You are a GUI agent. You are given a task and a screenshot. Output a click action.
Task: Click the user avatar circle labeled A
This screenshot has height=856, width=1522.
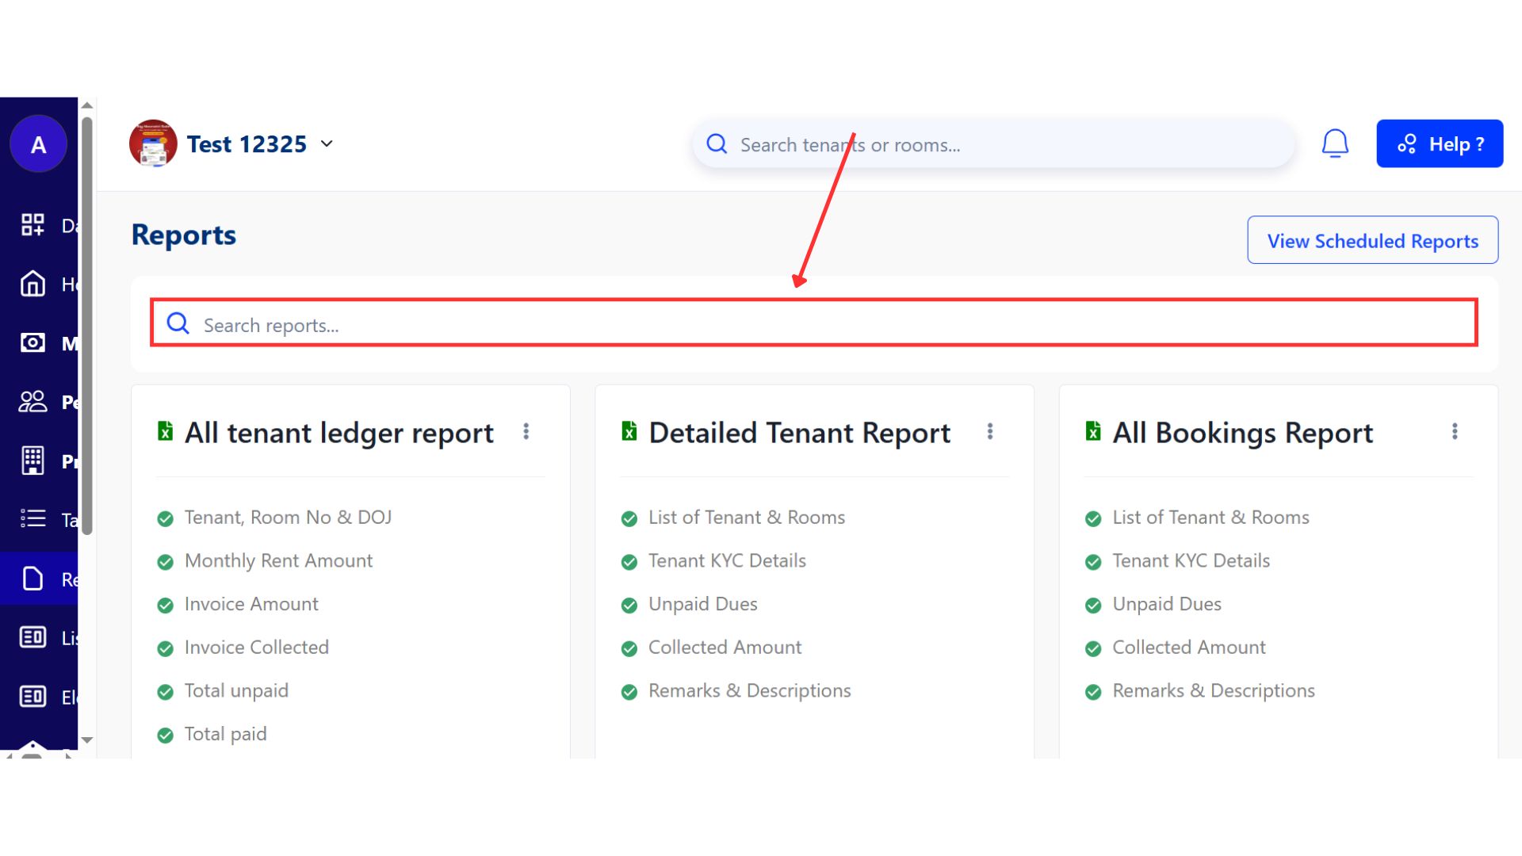click(38, 144)
